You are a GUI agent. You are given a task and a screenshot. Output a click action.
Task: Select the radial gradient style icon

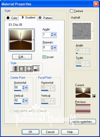[x=36, y=69]
